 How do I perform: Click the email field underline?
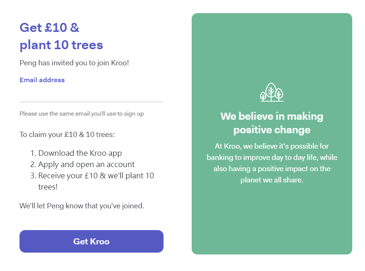click(92, 102)
